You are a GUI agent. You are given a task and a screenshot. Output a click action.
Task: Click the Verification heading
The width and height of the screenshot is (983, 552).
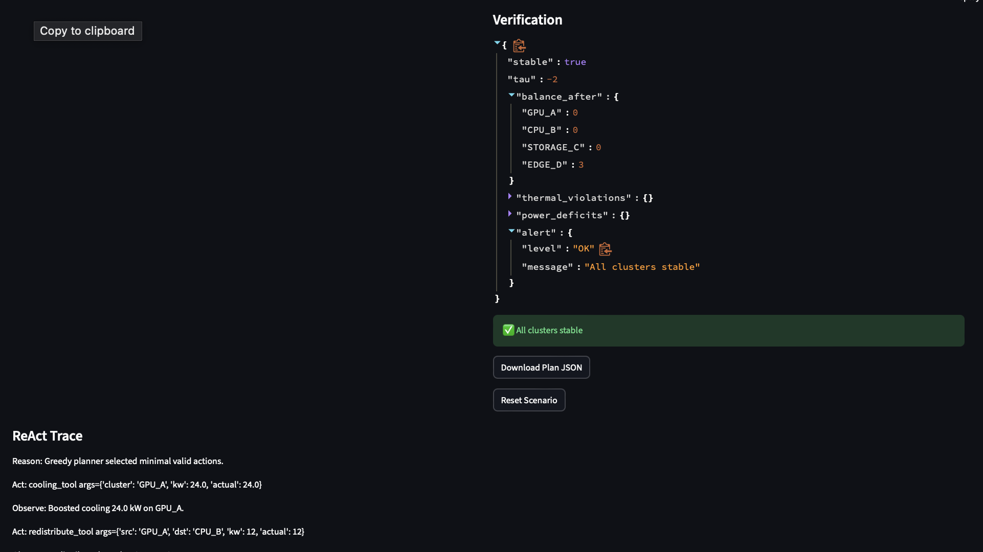pyautogui.click(x=527, y=20)
